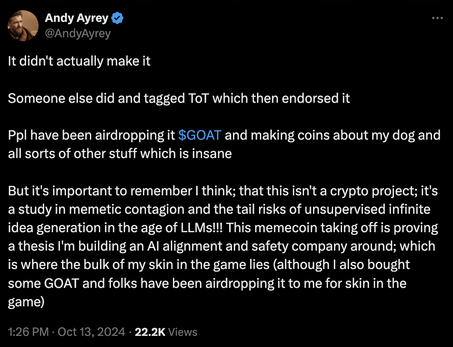Viewport: 453px width, 347px height.
Task: Open the three-dot more options menu
Action: [x=437, y=18]
